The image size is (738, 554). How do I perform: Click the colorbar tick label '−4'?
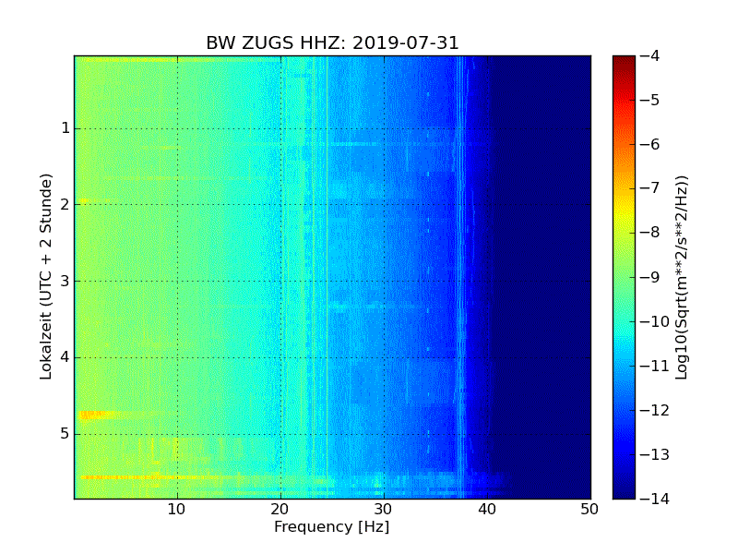(x=650, y=55)
